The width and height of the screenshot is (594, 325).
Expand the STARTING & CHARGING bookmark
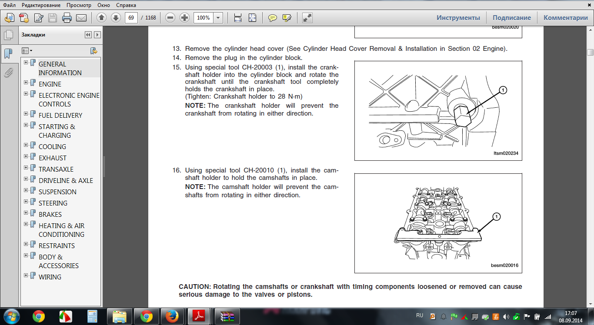tap(26, 125)
